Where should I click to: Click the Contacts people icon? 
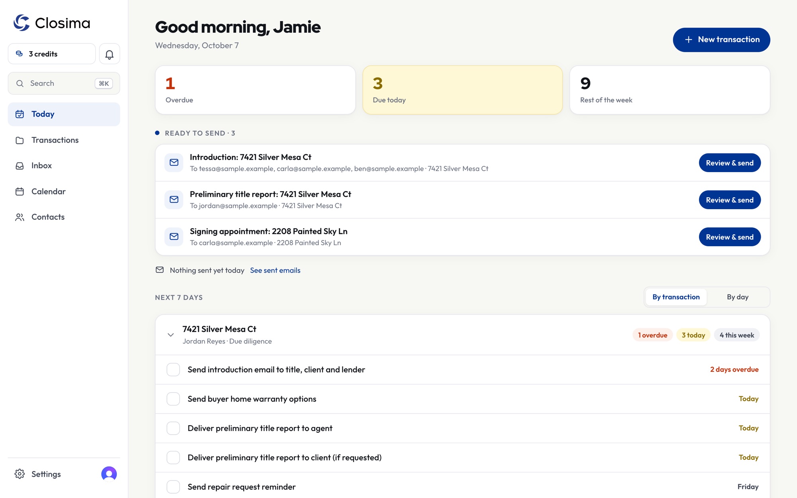coord(20,217)
